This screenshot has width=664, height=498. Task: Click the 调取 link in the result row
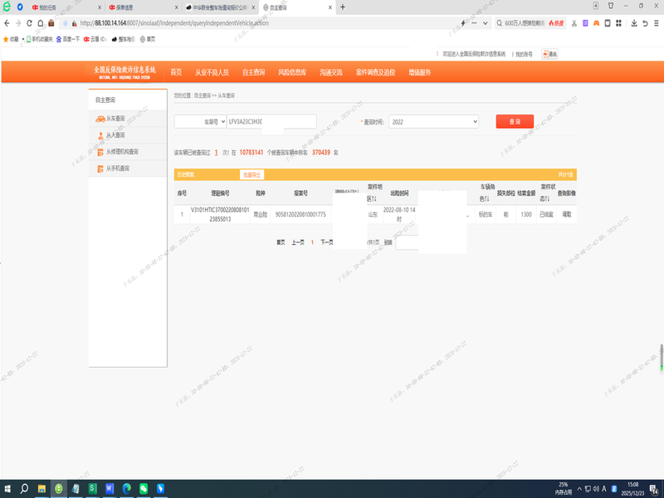567,214
